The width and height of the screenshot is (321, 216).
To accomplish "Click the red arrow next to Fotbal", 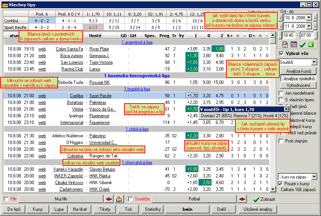I will pyautogui.click(x=242, y=199).
